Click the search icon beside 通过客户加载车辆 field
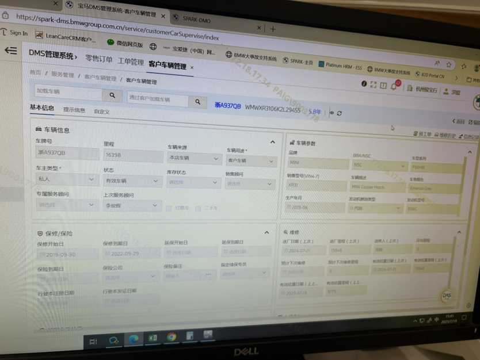 [x=198, y=102]
